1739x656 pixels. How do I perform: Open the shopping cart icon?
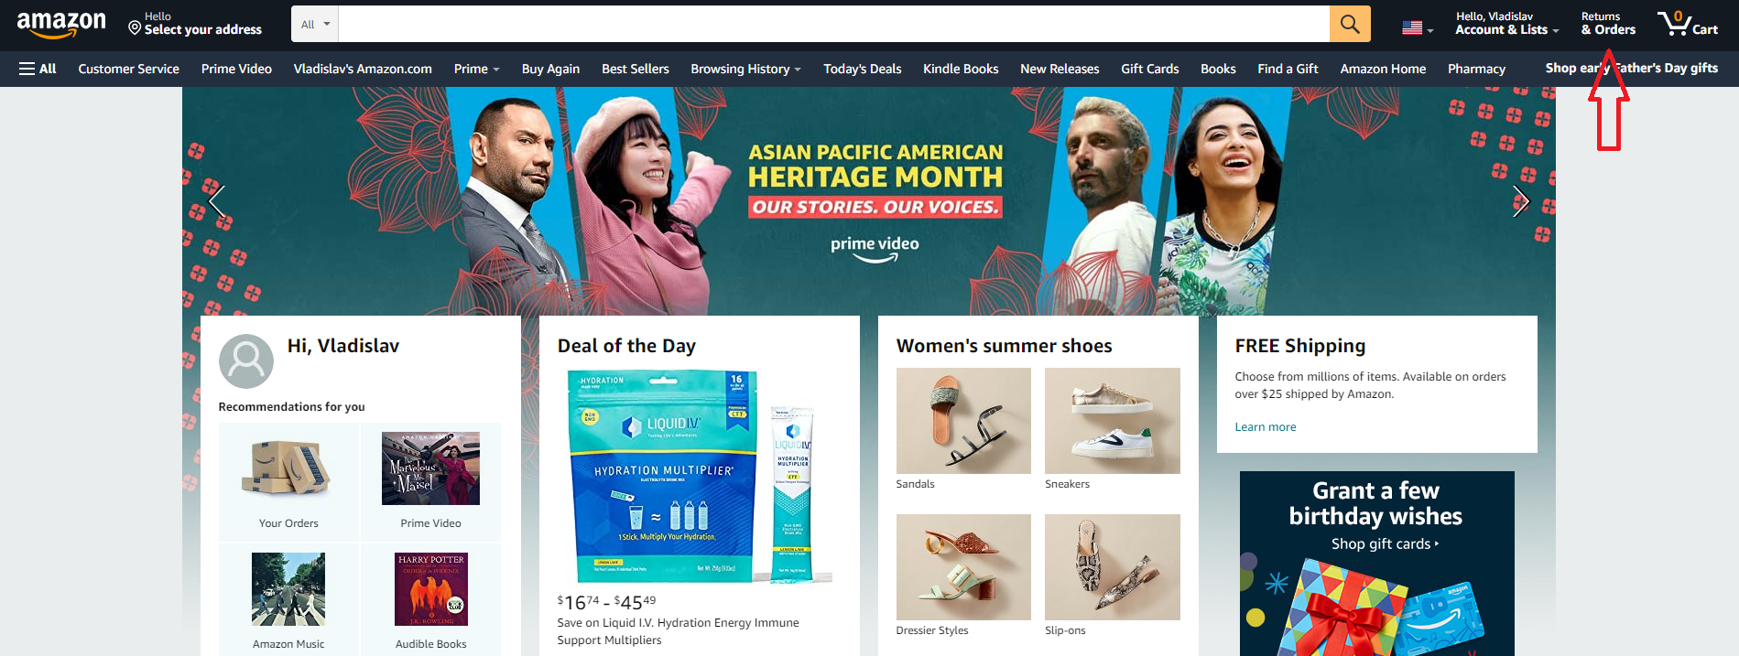click(x=1687, y=24)
